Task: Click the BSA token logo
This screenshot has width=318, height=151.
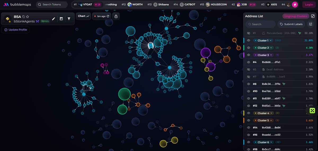Action: click(x=8, y=19)
